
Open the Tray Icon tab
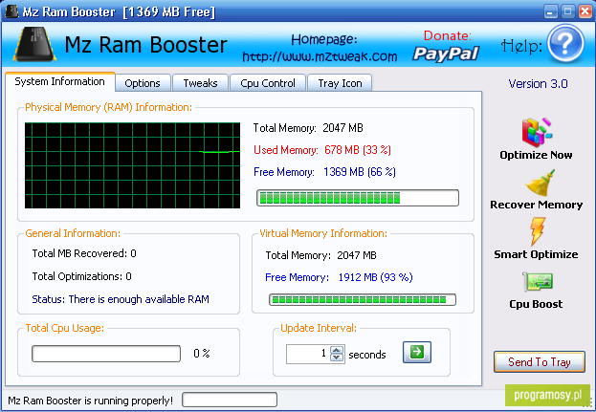(x=340, y=83)
